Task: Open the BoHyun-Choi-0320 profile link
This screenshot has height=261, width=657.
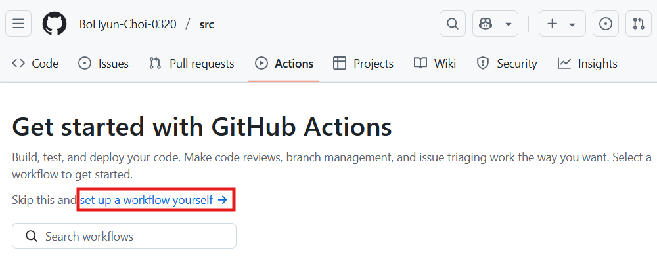Action: (128, 24)
